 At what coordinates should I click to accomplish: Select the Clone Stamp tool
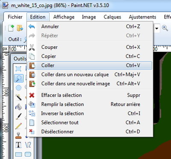[x=18, y=135]
